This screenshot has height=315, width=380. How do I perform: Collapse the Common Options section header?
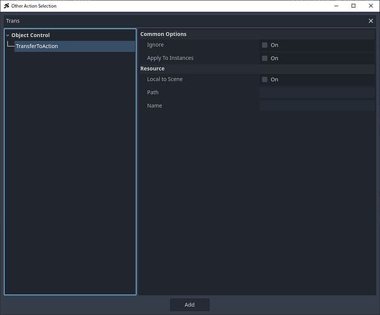pos(163,34)
